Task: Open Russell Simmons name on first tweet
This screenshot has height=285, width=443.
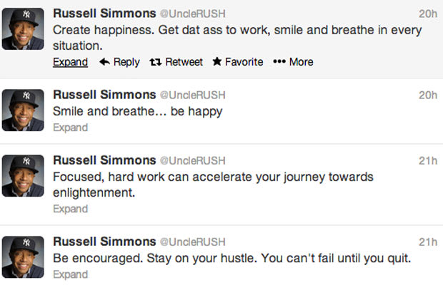Action: click(x=104, y=14)
